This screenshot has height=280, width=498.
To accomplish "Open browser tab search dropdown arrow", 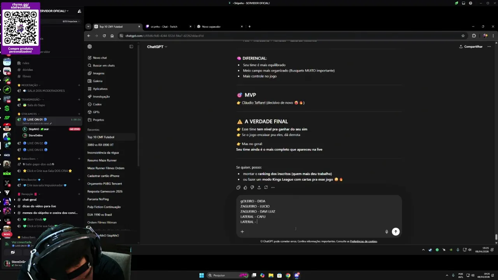I will 88,26.
